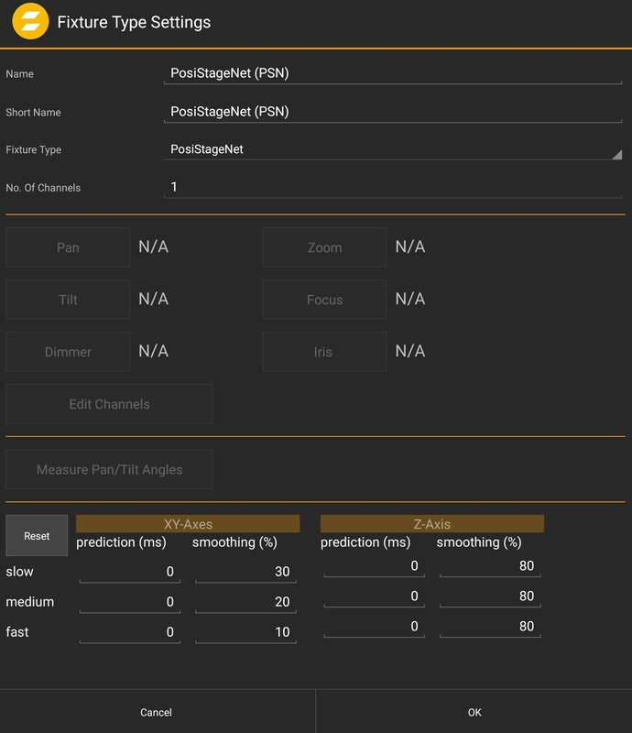
Task: Click the Short Name label
Action: 33,113
